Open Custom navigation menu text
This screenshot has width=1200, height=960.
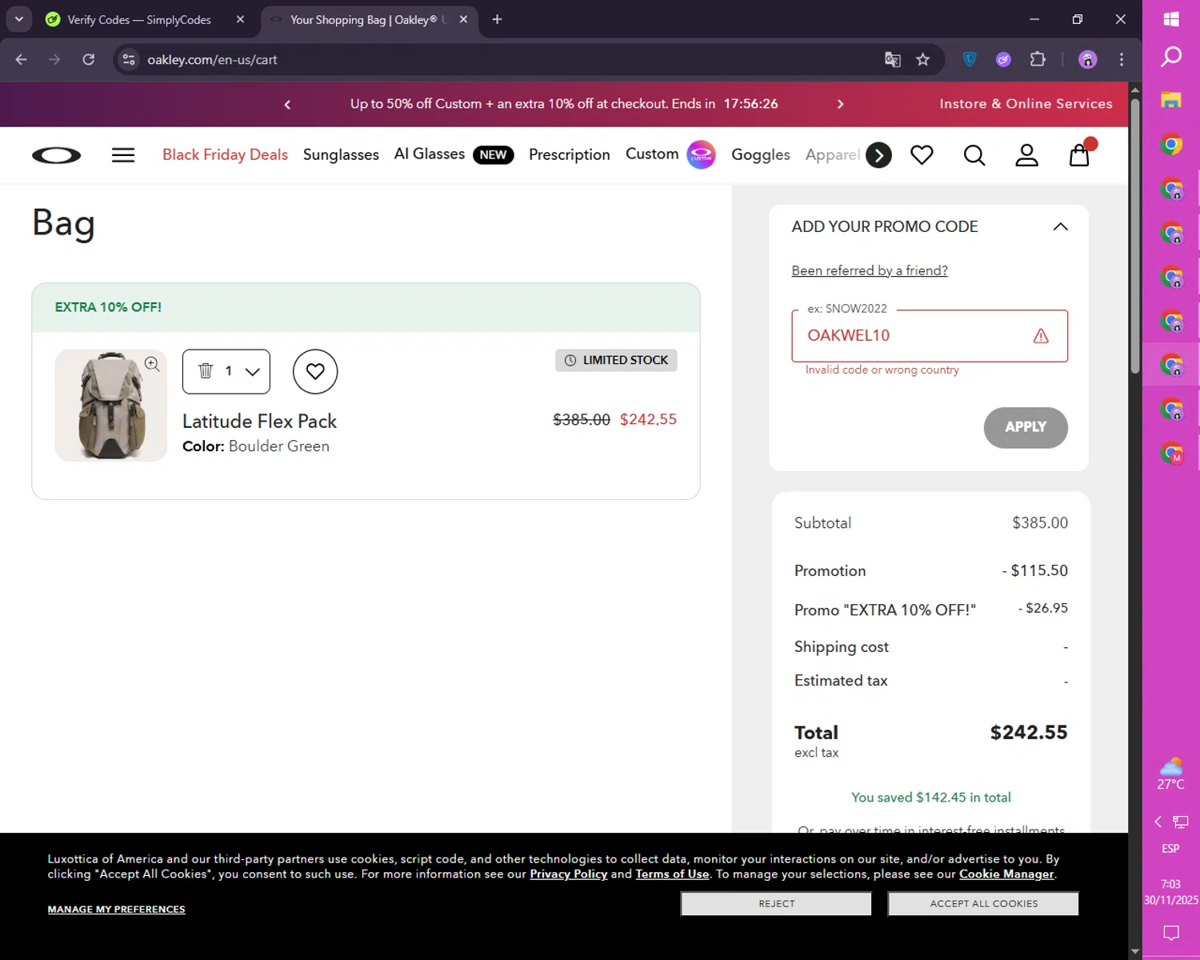coord(652,154)
